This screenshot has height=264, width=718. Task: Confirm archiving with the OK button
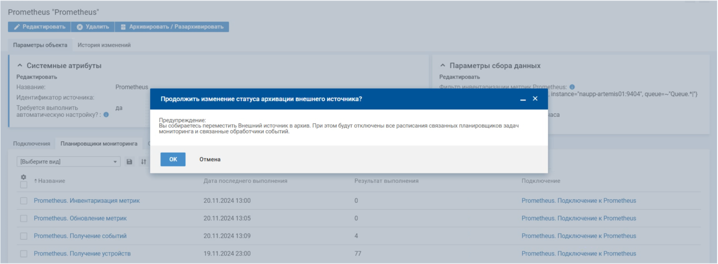pyautogui.click(x=173, y=160)
